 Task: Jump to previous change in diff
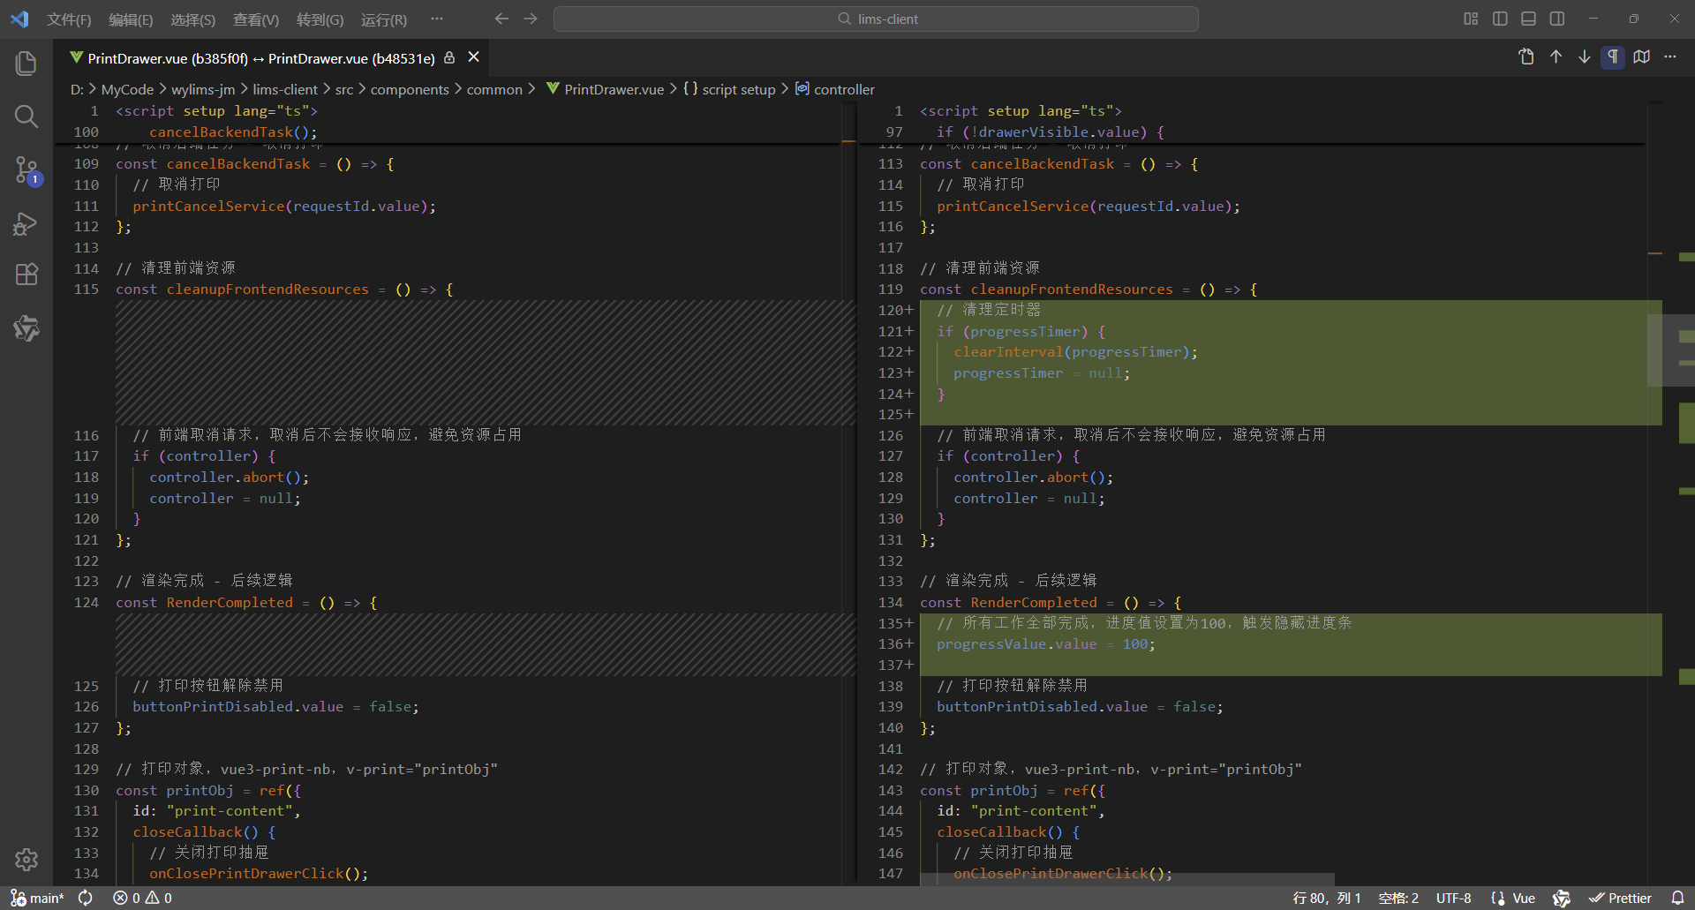point(1555,56)
